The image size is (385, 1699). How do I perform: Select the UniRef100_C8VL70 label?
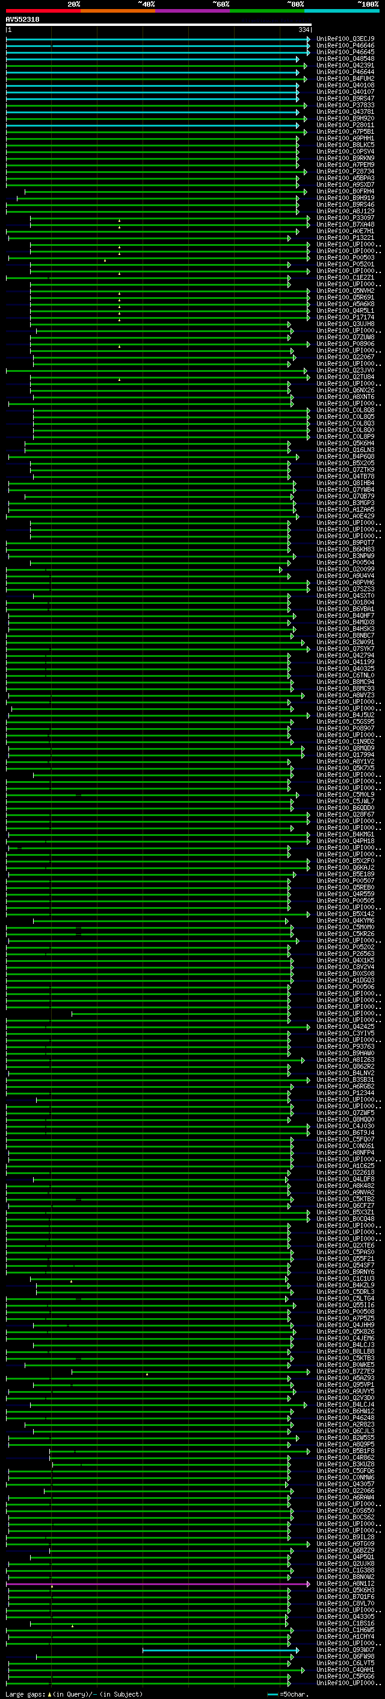[x=345, y=1603]
